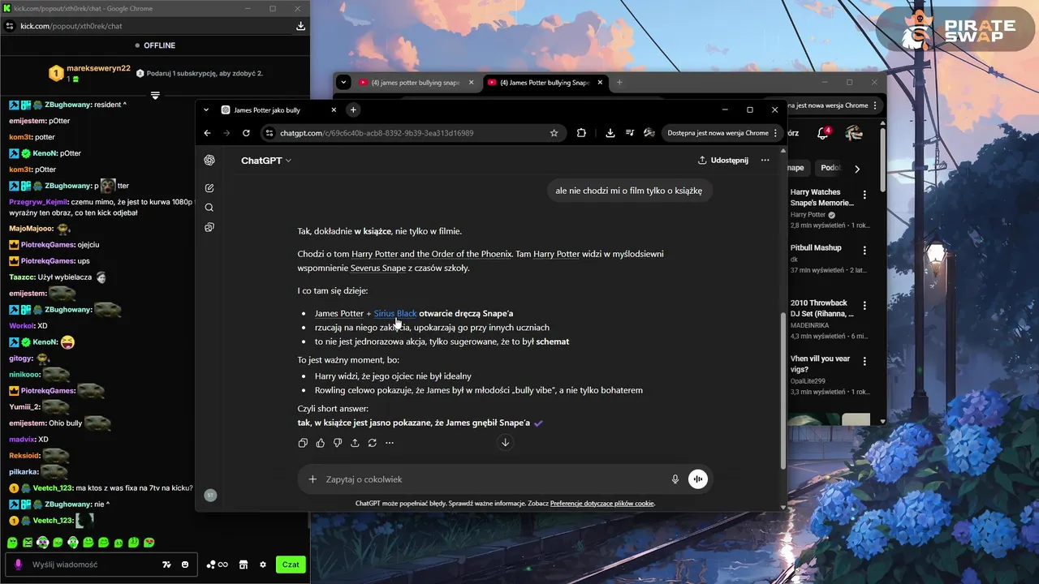The image size is (1039, 584).
Task: Copy the ChatGPT response
Action: [303, 443]
